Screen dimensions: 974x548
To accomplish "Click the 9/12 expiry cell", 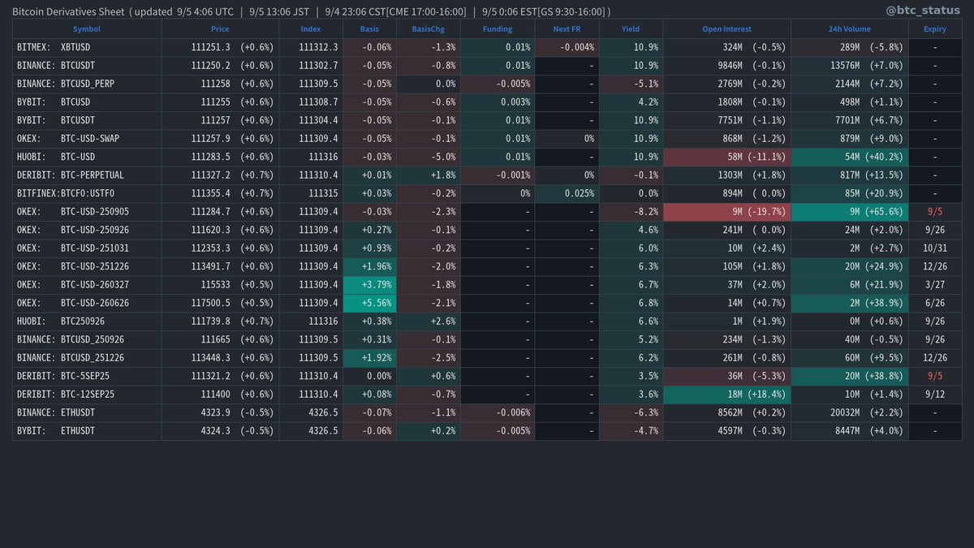I will pyautogui.click(x=935, y=395).
